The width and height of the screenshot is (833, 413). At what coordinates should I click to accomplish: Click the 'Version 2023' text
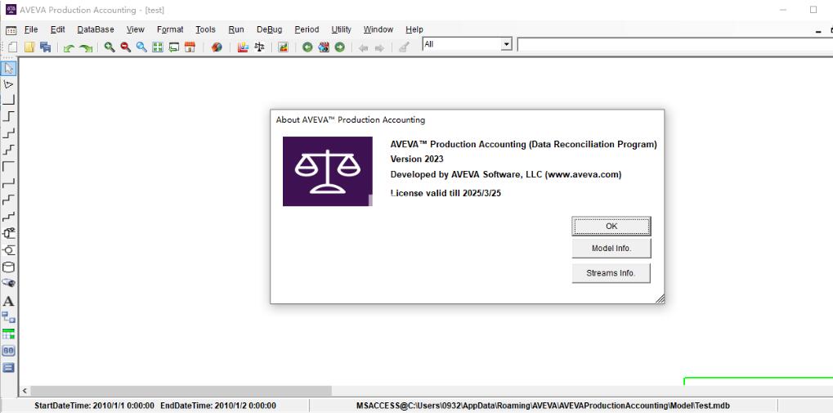tap(417, 159)
